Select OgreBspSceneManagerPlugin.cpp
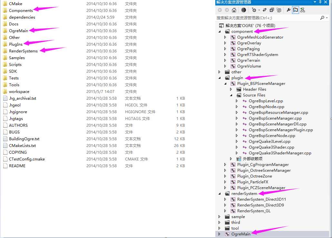The height and width of the screenshot is (238, 332). 281,130
